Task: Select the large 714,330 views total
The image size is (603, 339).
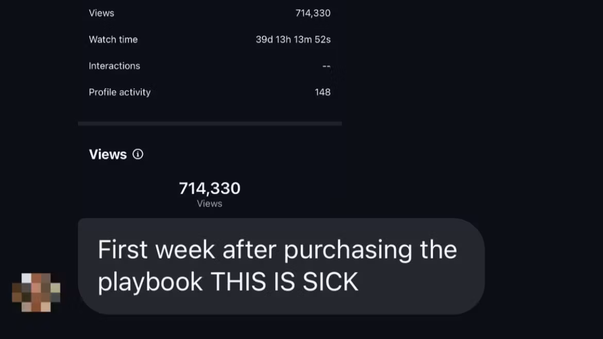Action: [209, 188]
